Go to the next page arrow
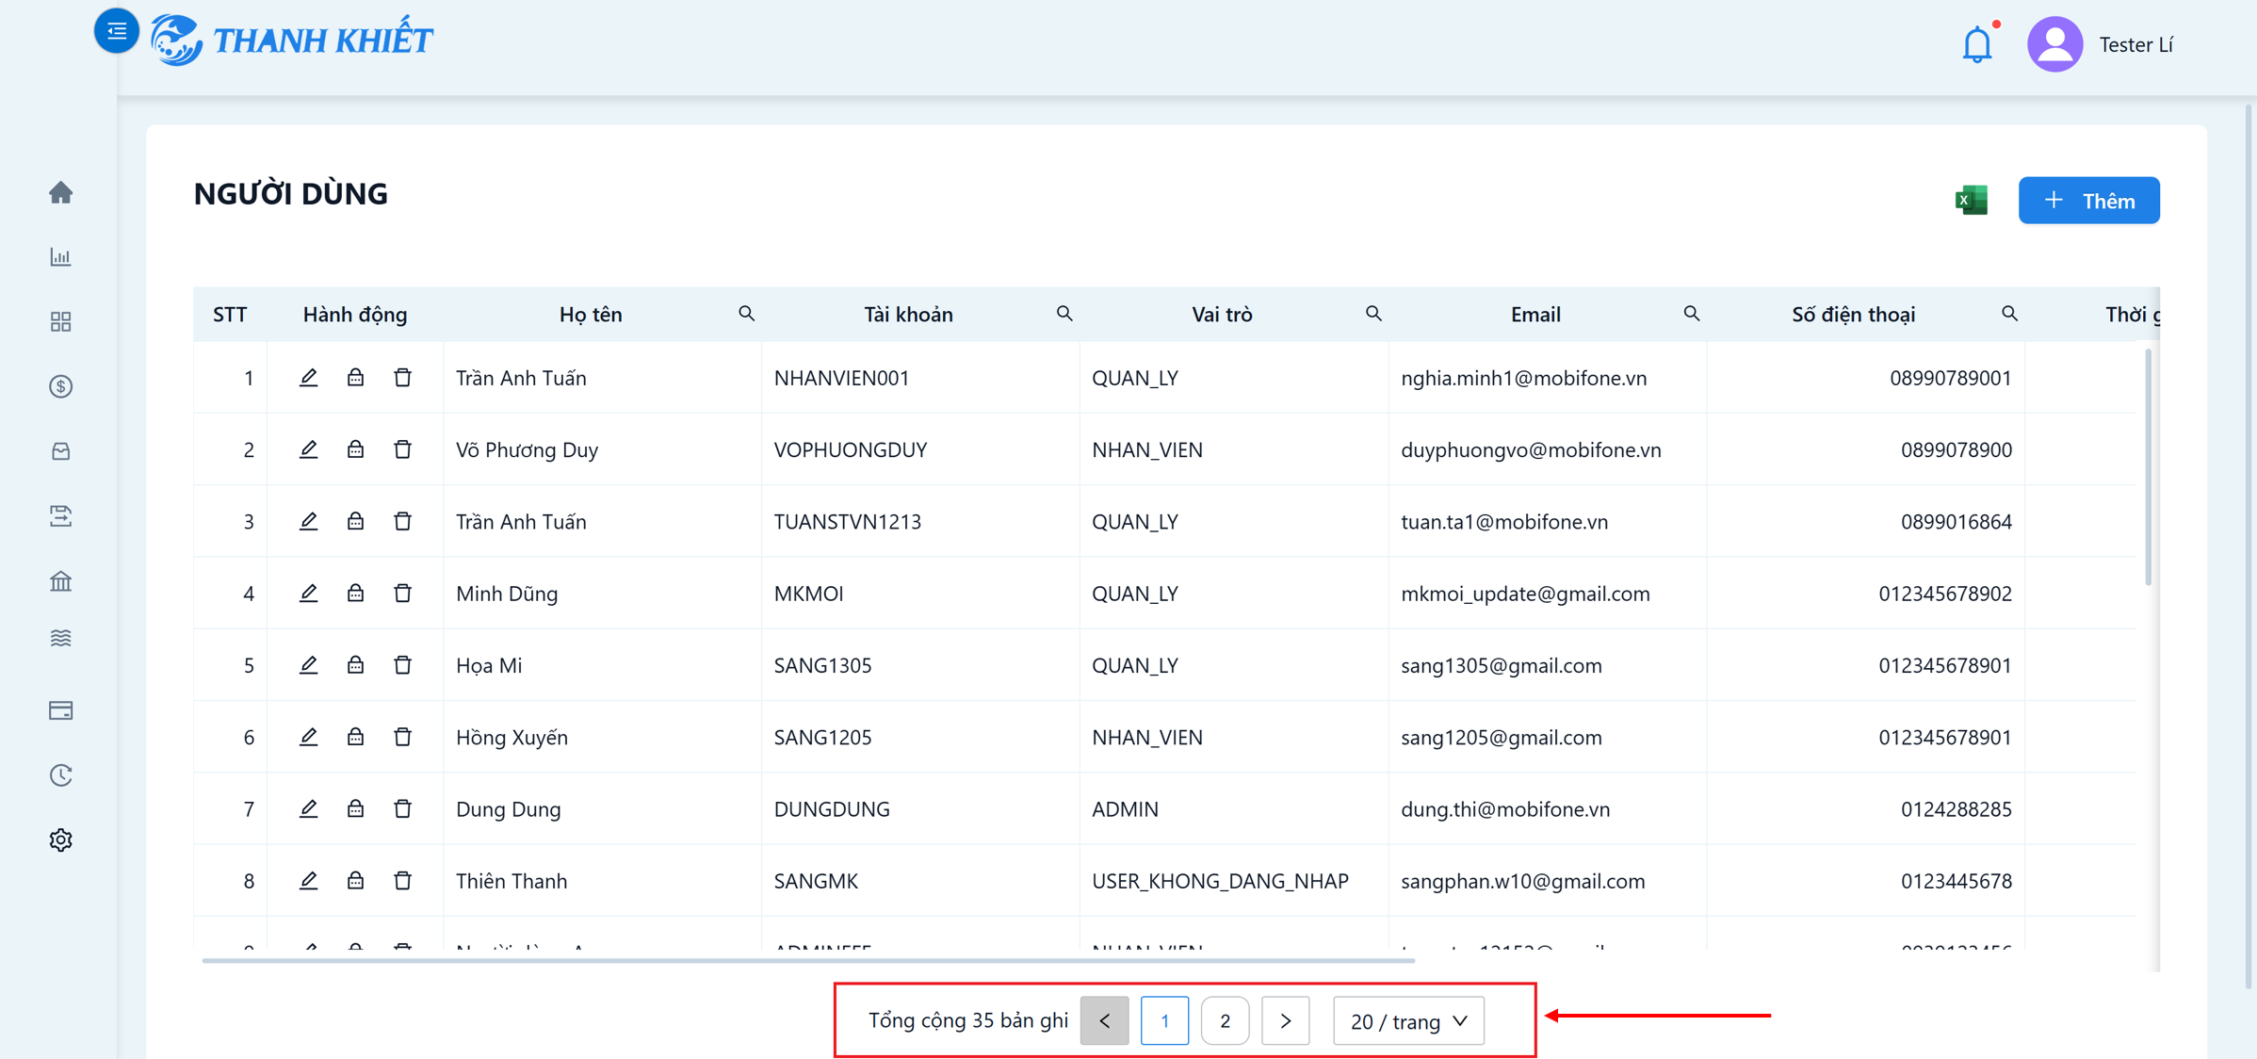 1285,1021
